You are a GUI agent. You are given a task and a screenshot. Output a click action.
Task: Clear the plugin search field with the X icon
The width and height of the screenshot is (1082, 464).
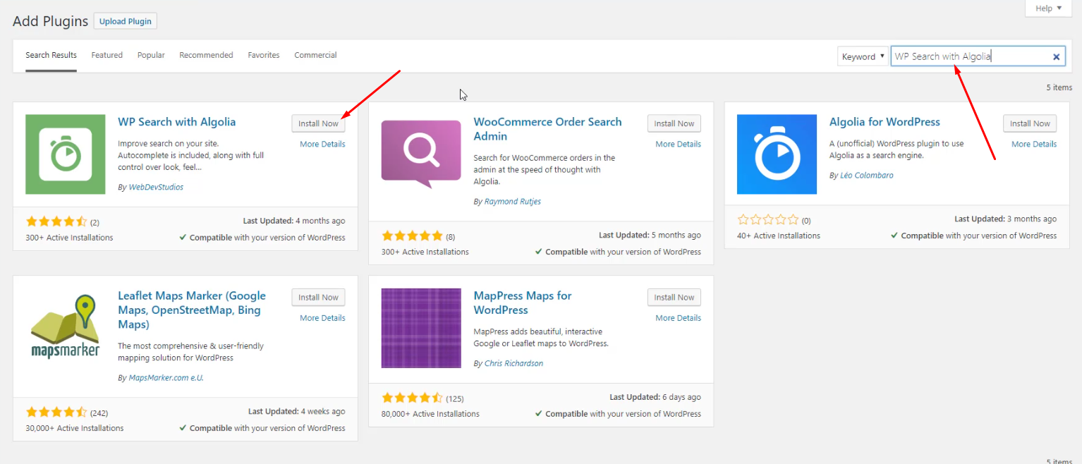click(1056, 57)
